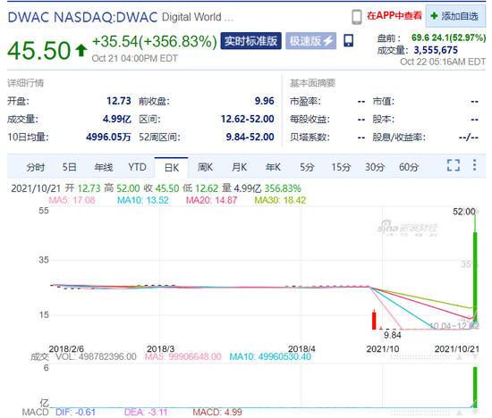
Task: Click the 添加自选 button
Action: (x=455, y=16)
